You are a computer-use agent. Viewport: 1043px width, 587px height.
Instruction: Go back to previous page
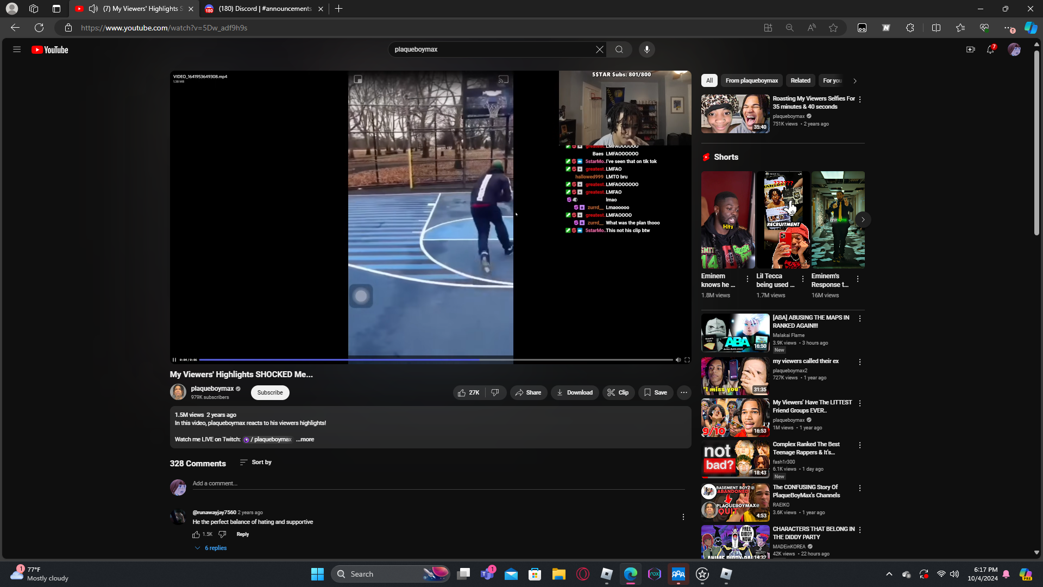(x=15, y=28)
